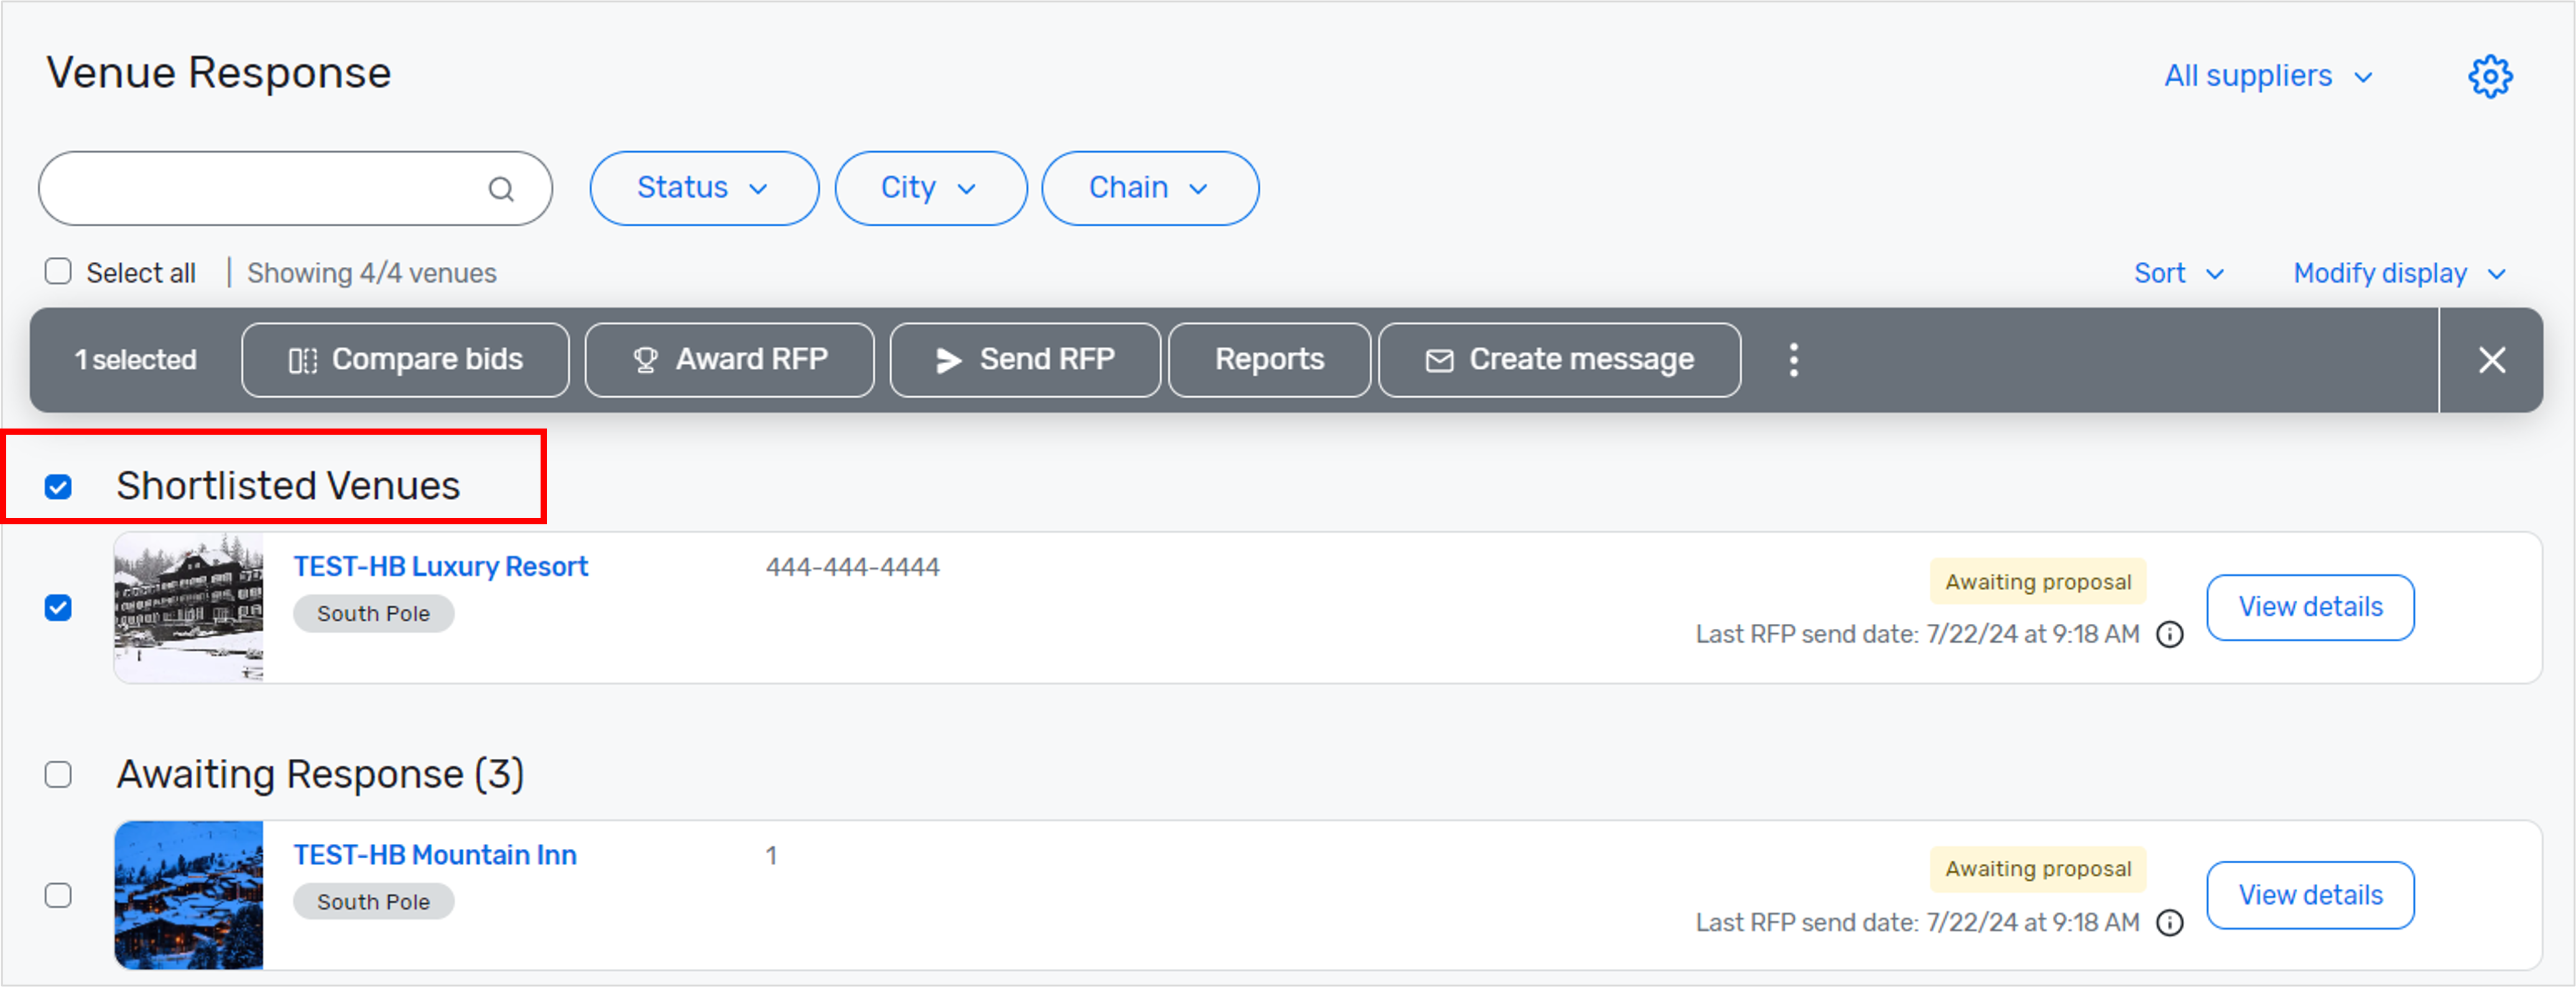Click info icon beside Mountain Inn send date

click(x=2169, y=923)
